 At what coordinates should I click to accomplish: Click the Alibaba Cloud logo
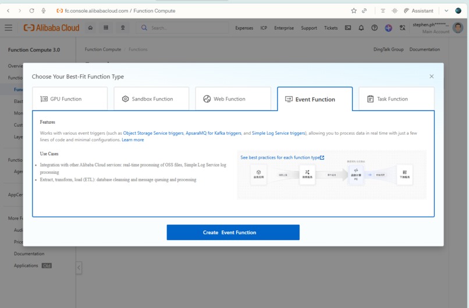pyautogui.click(x=51, y=28)
